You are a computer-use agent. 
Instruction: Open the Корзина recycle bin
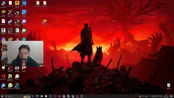(169, 86)
